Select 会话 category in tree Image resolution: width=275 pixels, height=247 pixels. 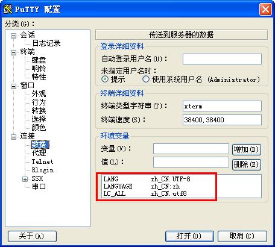click(27, 35)
